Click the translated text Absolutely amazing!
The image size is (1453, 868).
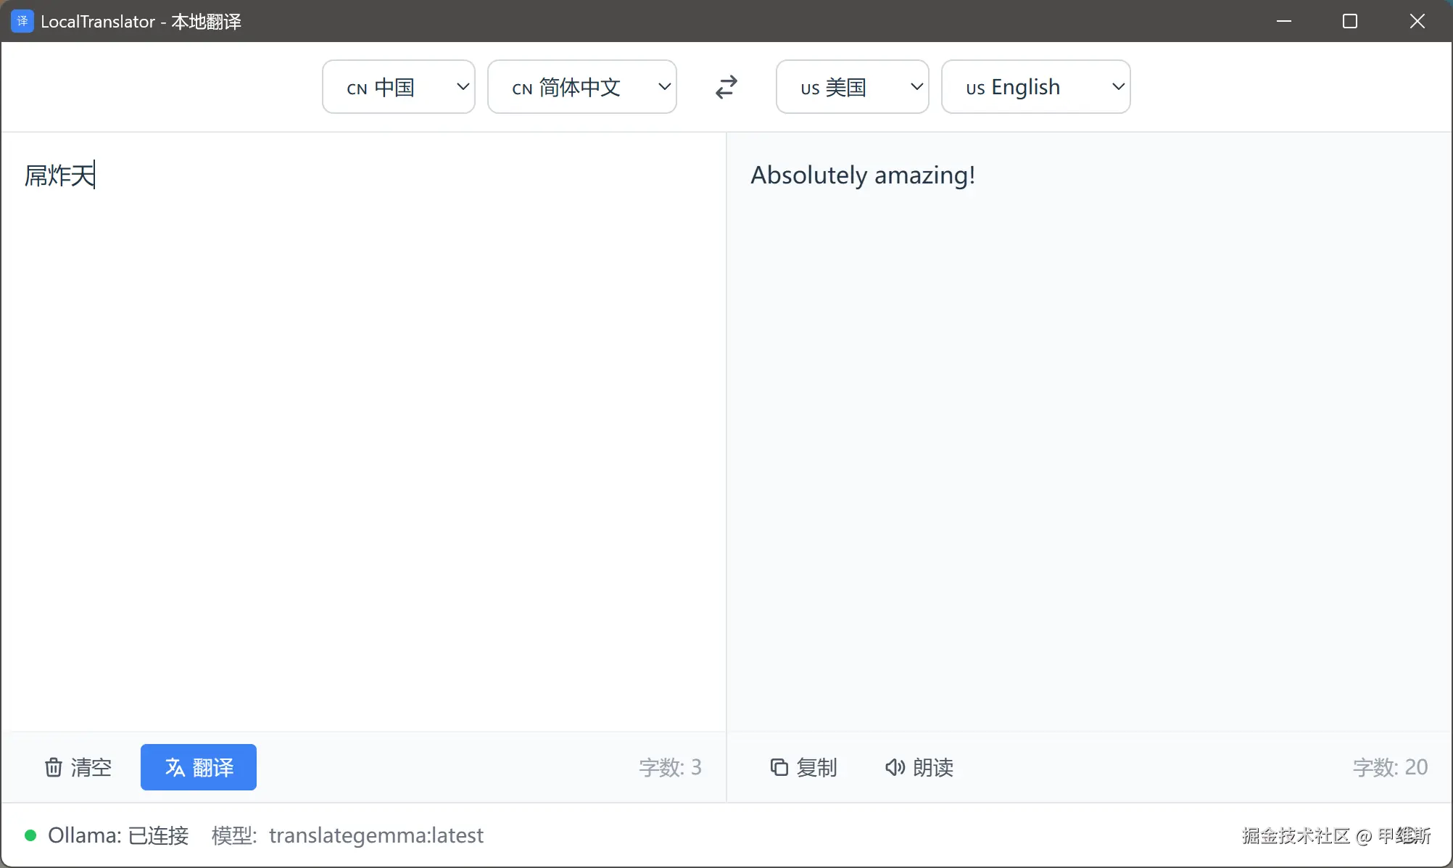point(862,175)
